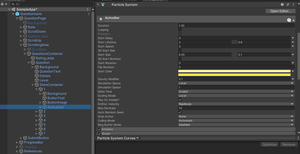Click the Hierarchy plus add button

(x=2, y=4)
